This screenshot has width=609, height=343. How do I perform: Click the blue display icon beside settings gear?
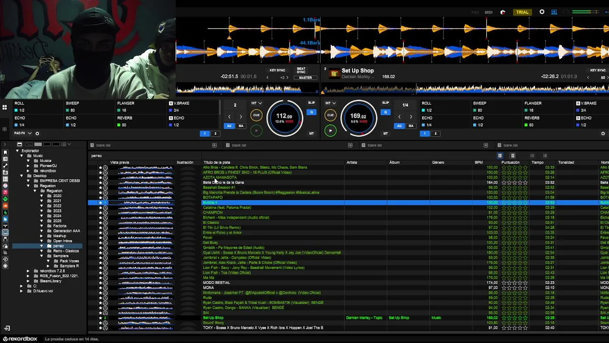[x=554, y=12]
